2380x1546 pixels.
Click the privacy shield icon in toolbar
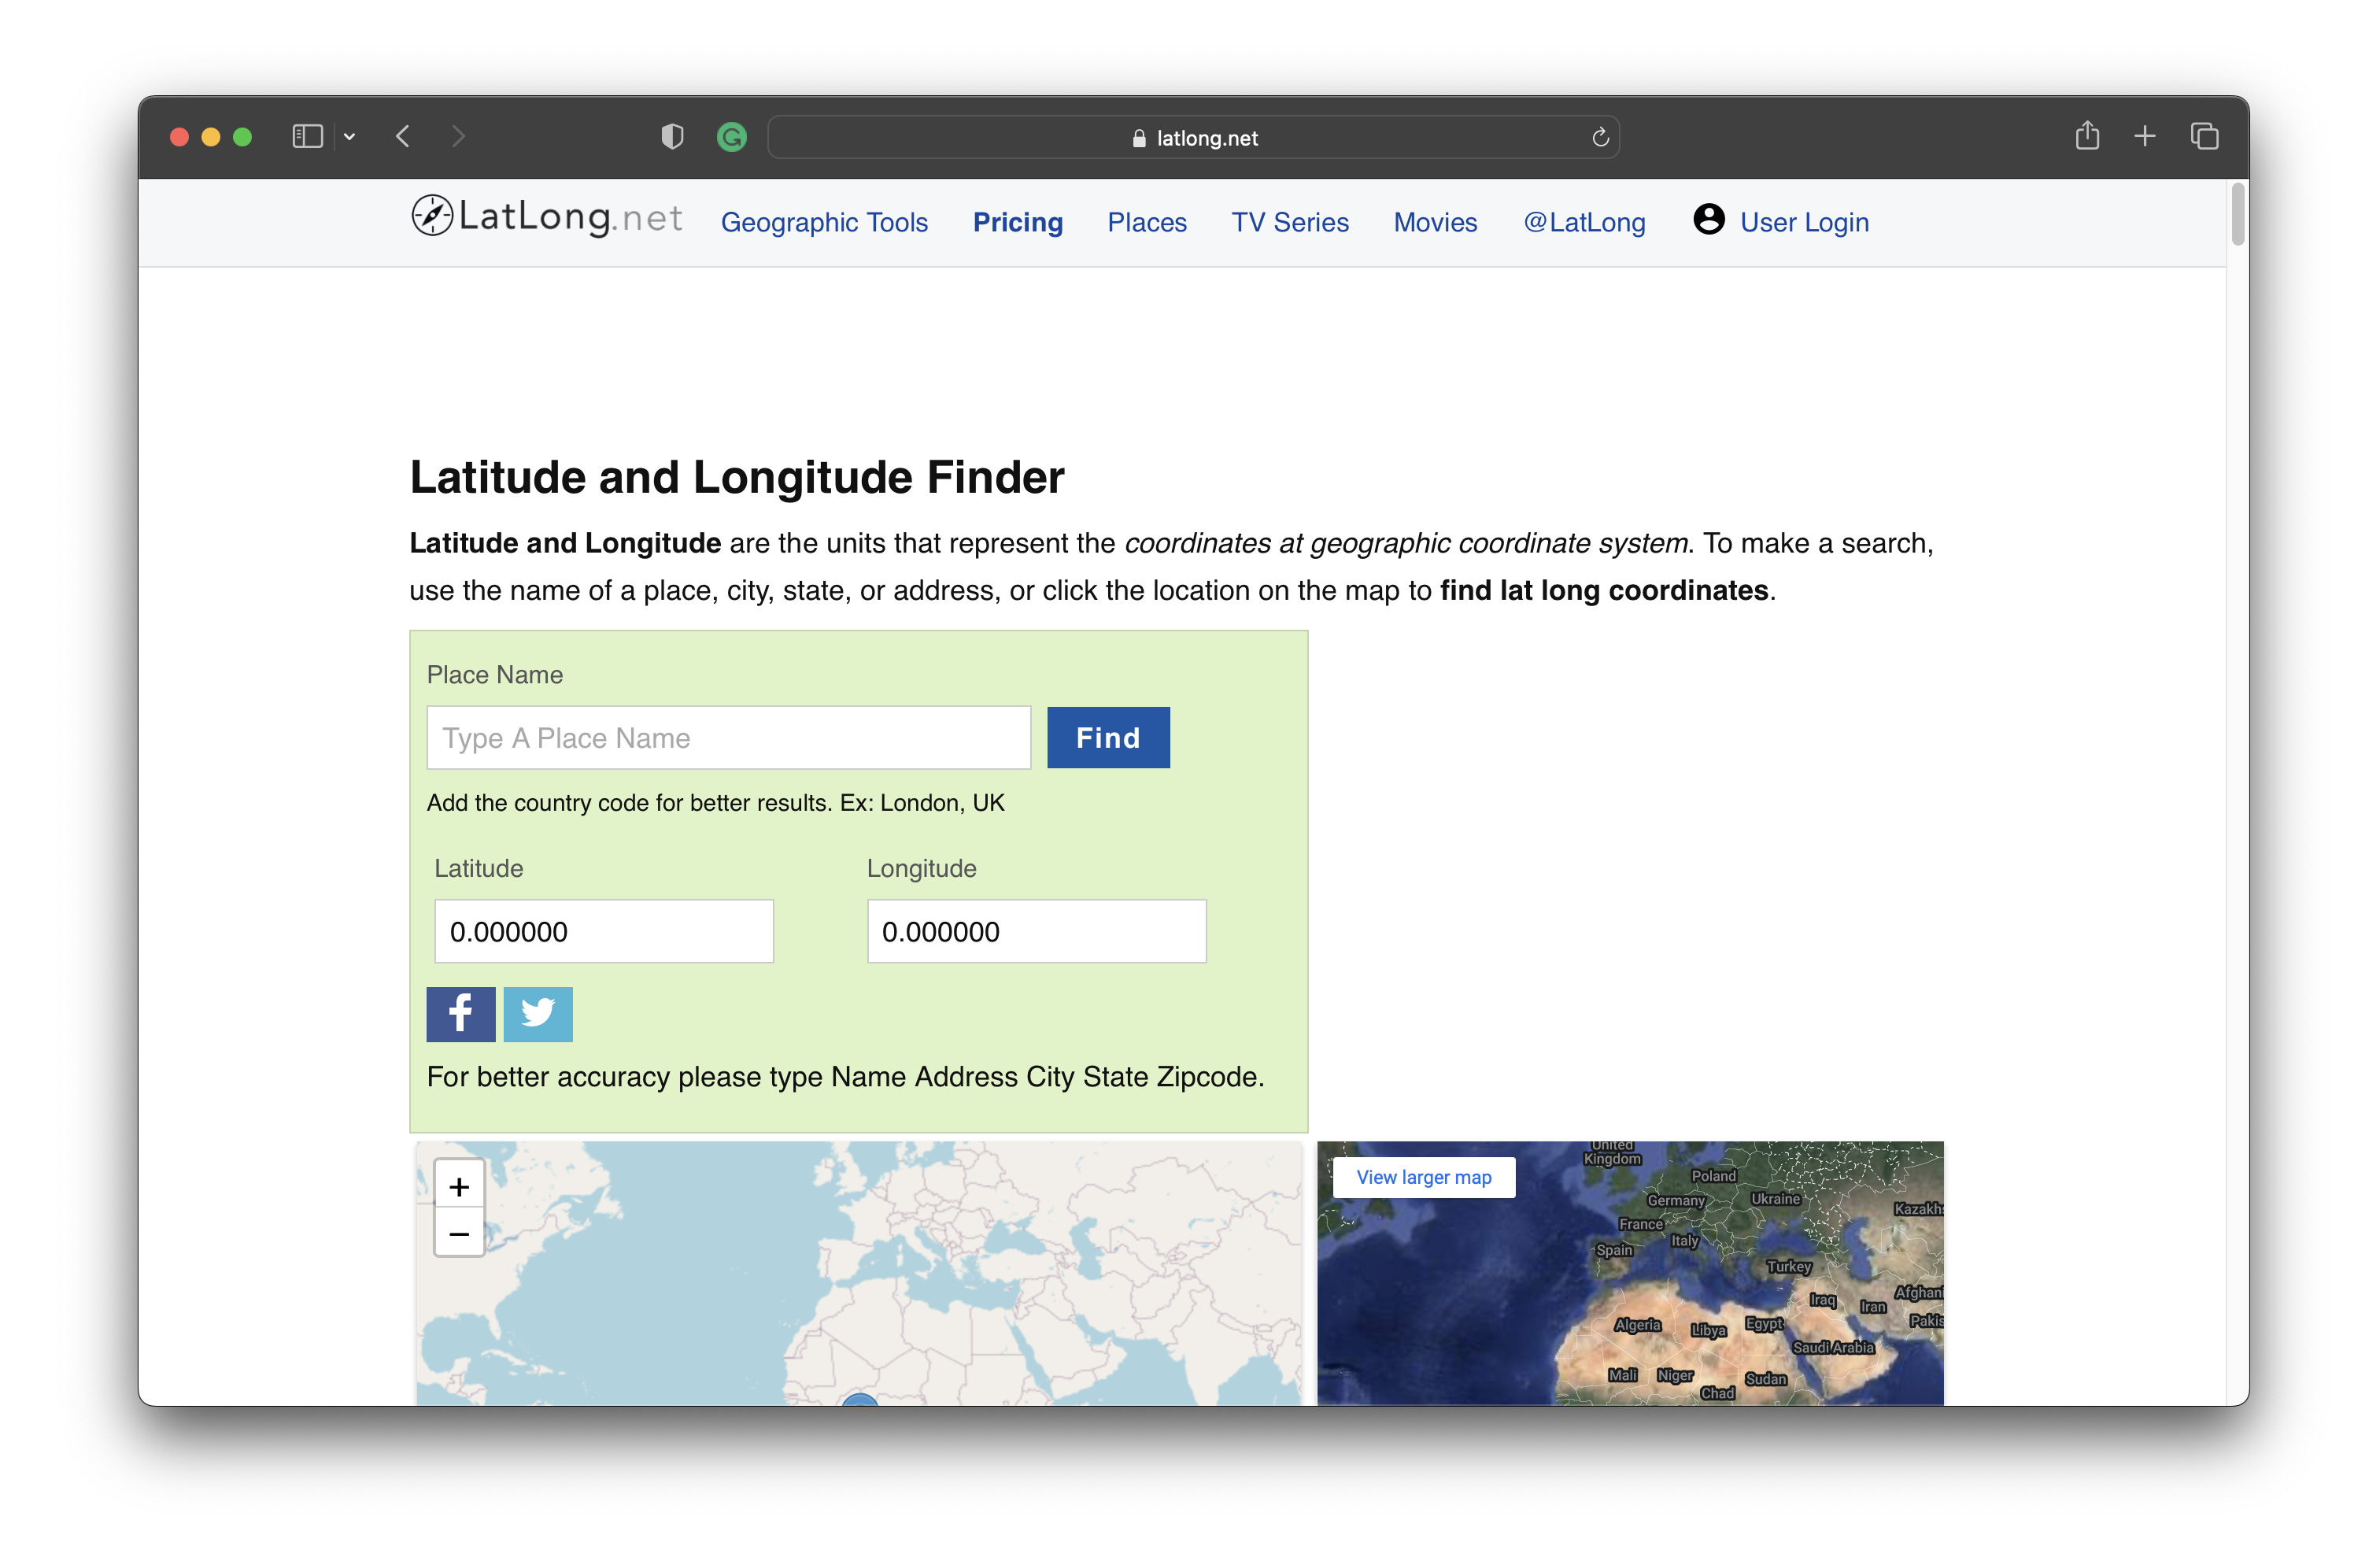point(672,137)
